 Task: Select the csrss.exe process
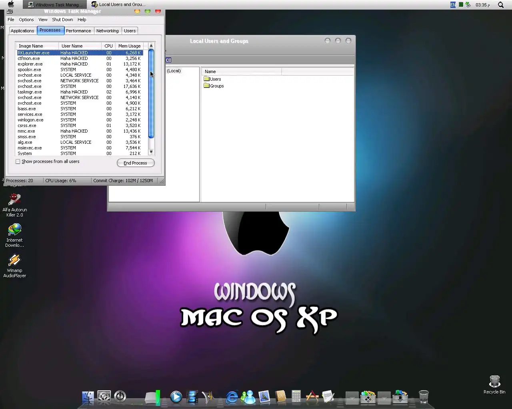click(x=80, y=125)
